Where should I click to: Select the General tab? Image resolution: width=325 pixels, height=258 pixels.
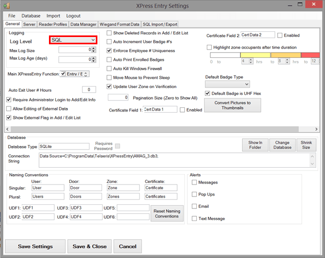(x=12, y=24)
